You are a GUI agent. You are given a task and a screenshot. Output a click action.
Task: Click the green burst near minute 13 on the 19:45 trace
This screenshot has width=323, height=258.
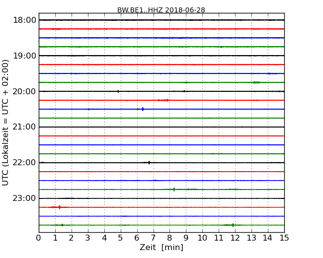pos(256,82)
